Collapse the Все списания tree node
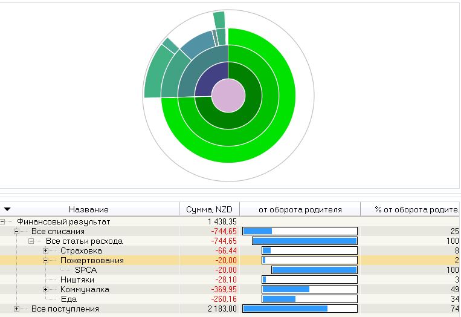The image size is (461, 317). click(x=17, y=232)
